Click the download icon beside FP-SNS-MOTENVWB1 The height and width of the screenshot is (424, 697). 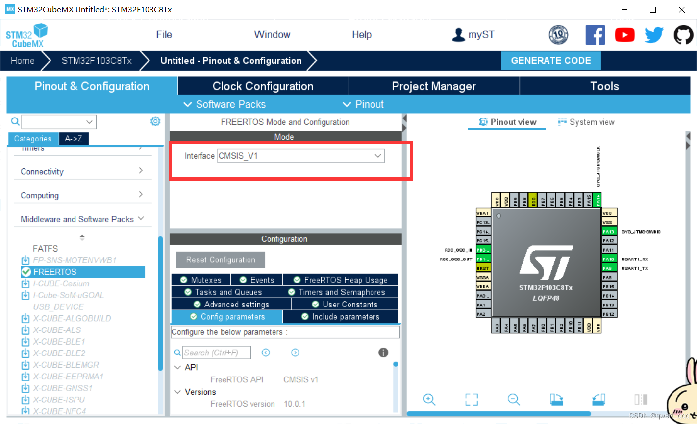[25, 260]
